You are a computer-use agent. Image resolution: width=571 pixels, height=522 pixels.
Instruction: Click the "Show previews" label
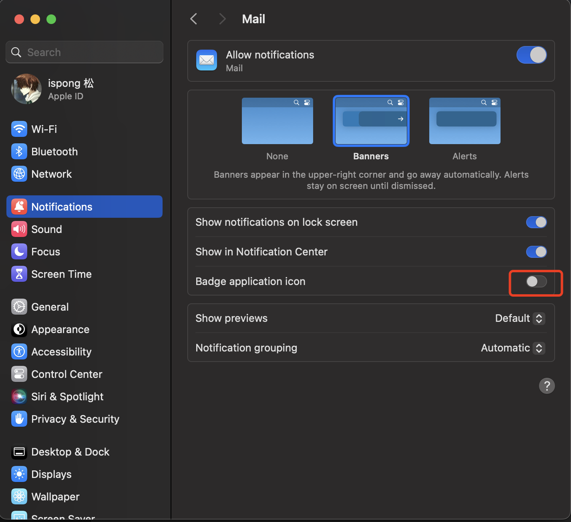coord(231,318)
